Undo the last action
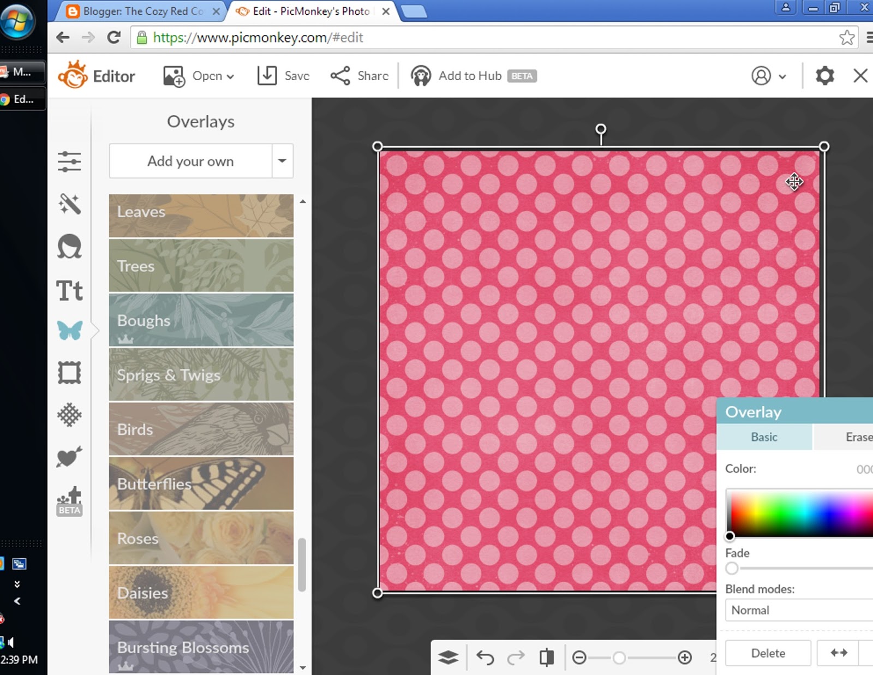Image resolution: width=873 pixels, height=675 pixels. tap(486, 658)
